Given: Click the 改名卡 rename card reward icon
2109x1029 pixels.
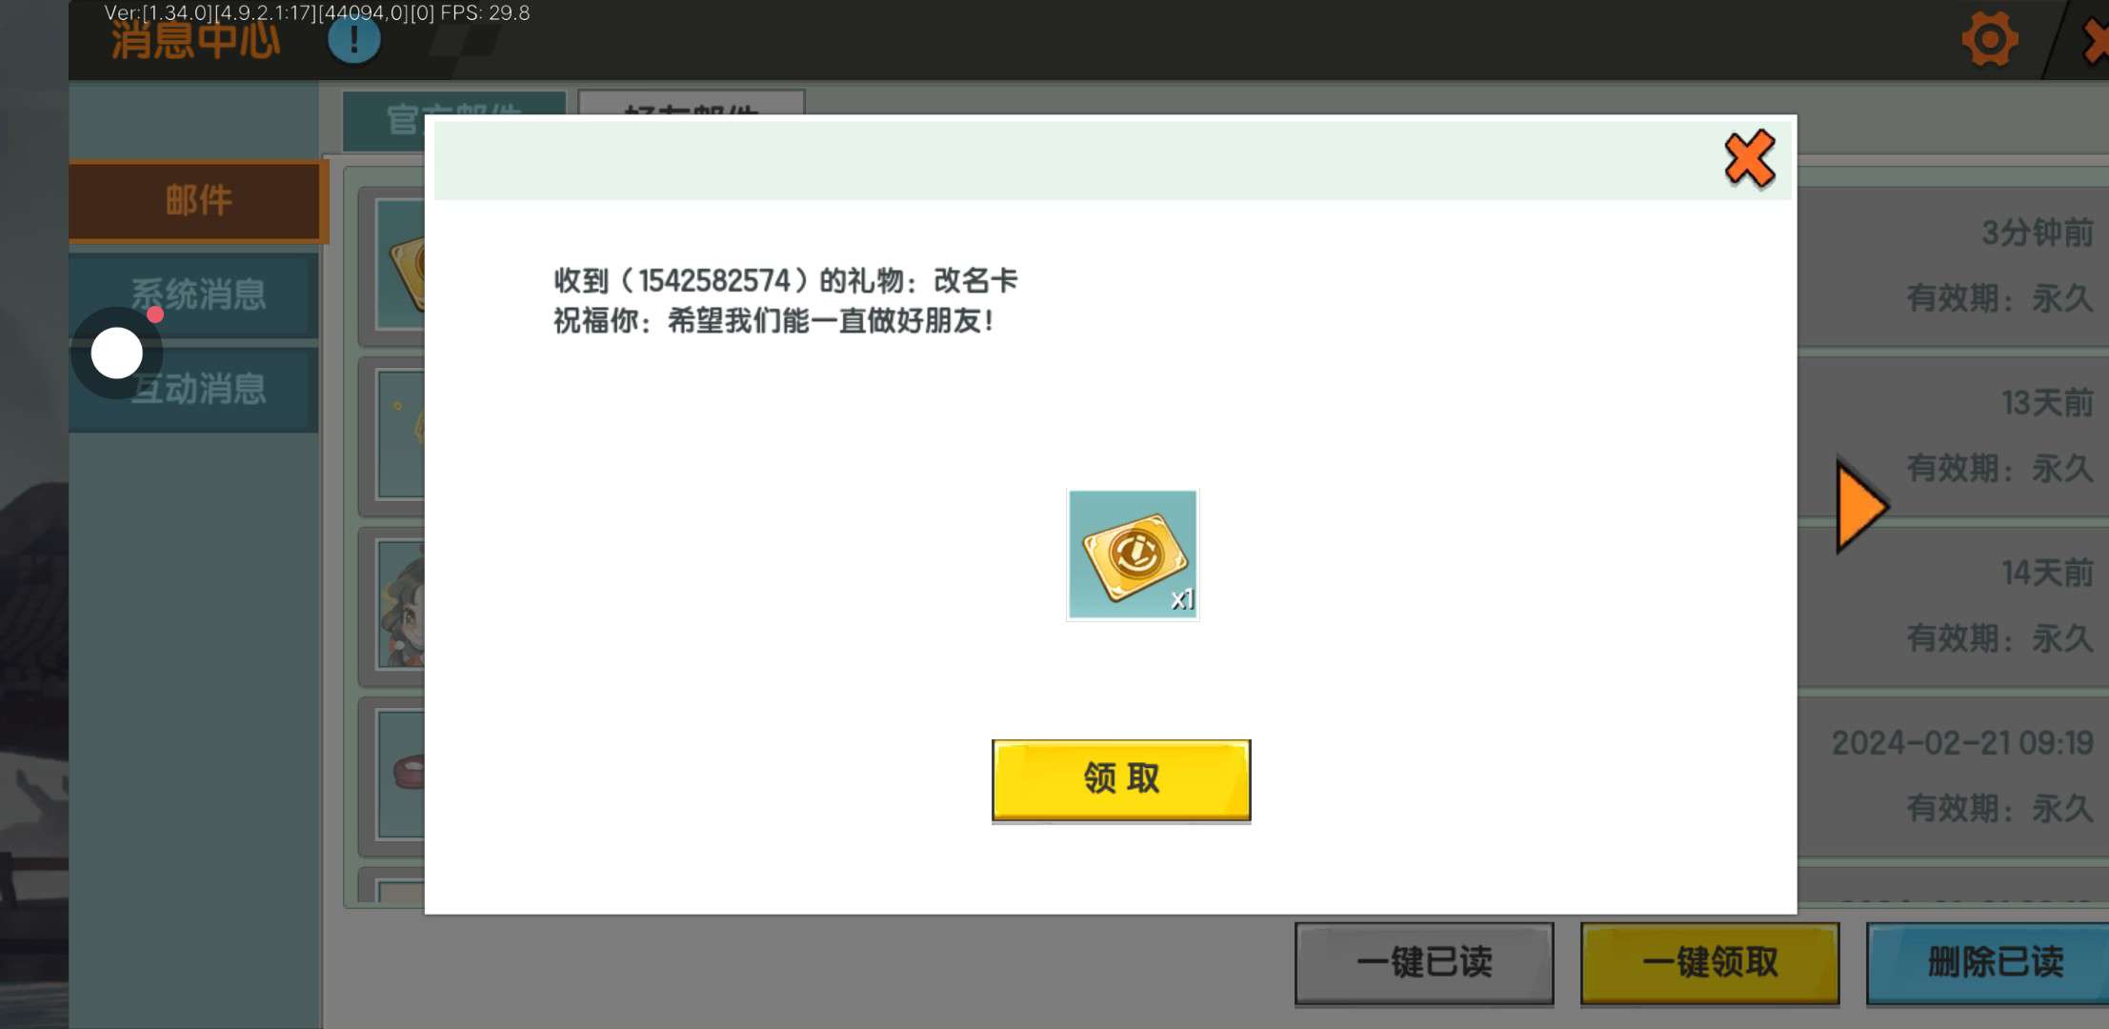Looking at the screenshot, I should click(x=1133, y=555).
